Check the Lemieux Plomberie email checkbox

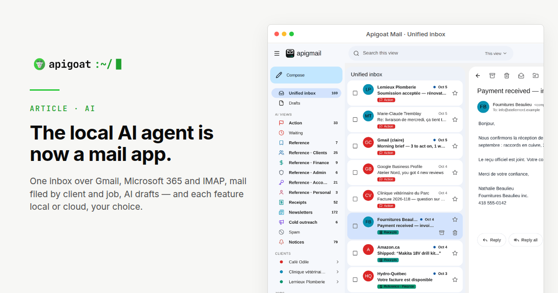click(x=355, y=93)
